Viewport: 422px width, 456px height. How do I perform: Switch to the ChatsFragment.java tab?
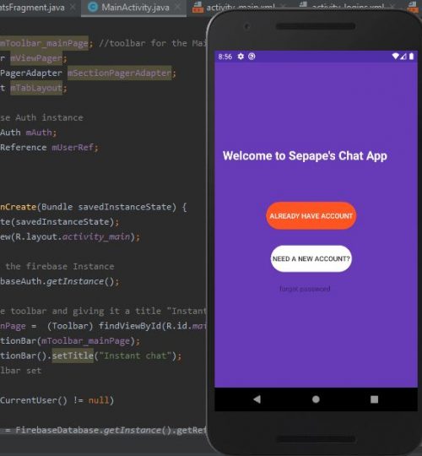32,8
